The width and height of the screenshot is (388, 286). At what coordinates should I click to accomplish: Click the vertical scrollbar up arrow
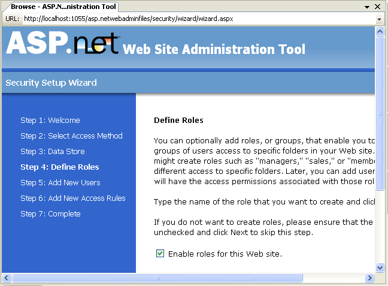click(380, 30)
